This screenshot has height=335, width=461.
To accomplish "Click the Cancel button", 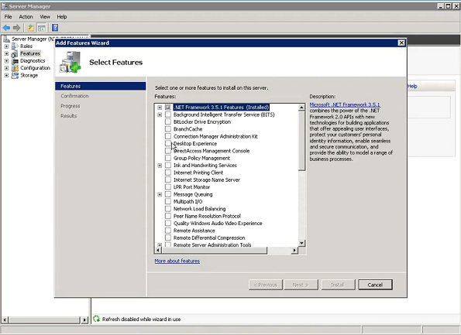I will pos(375,285).
